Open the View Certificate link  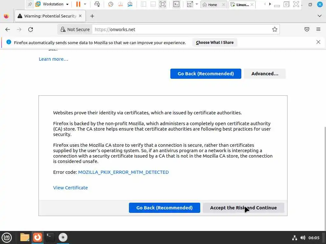coord(70,188)
